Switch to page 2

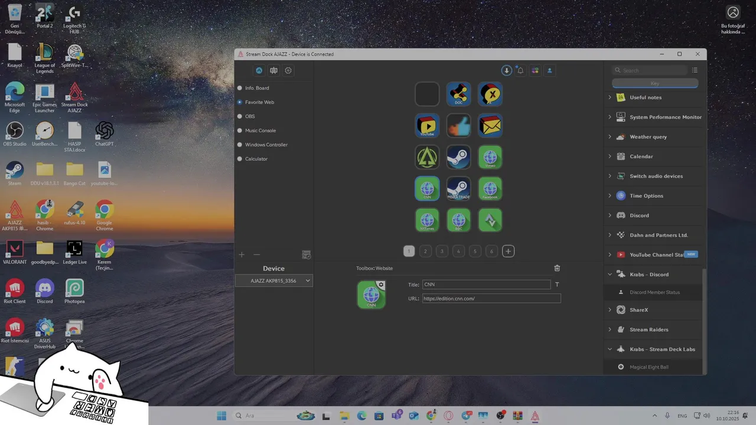[425, 251]
